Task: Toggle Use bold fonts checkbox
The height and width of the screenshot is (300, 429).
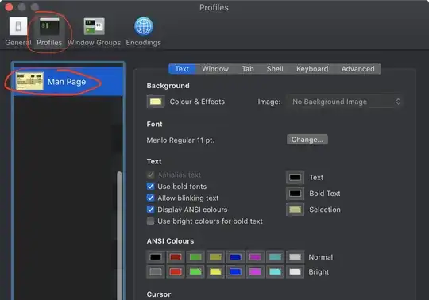Action: pyautogui.click(x=150, y=187)
